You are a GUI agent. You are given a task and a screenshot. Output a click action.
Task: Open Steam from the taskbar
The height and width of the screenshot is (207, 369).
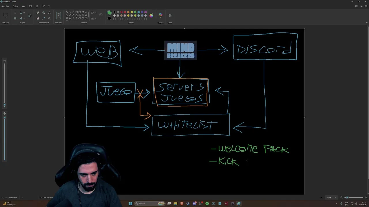pos(188,204)
